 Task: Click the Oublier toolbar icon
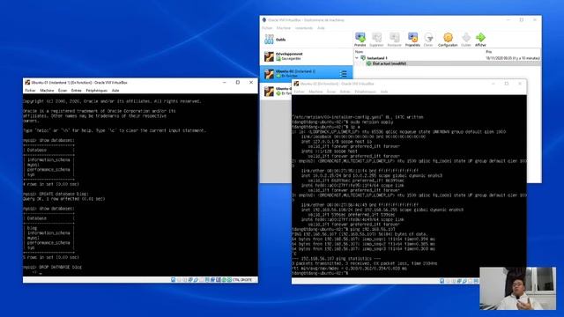click(x=466, y=40)
